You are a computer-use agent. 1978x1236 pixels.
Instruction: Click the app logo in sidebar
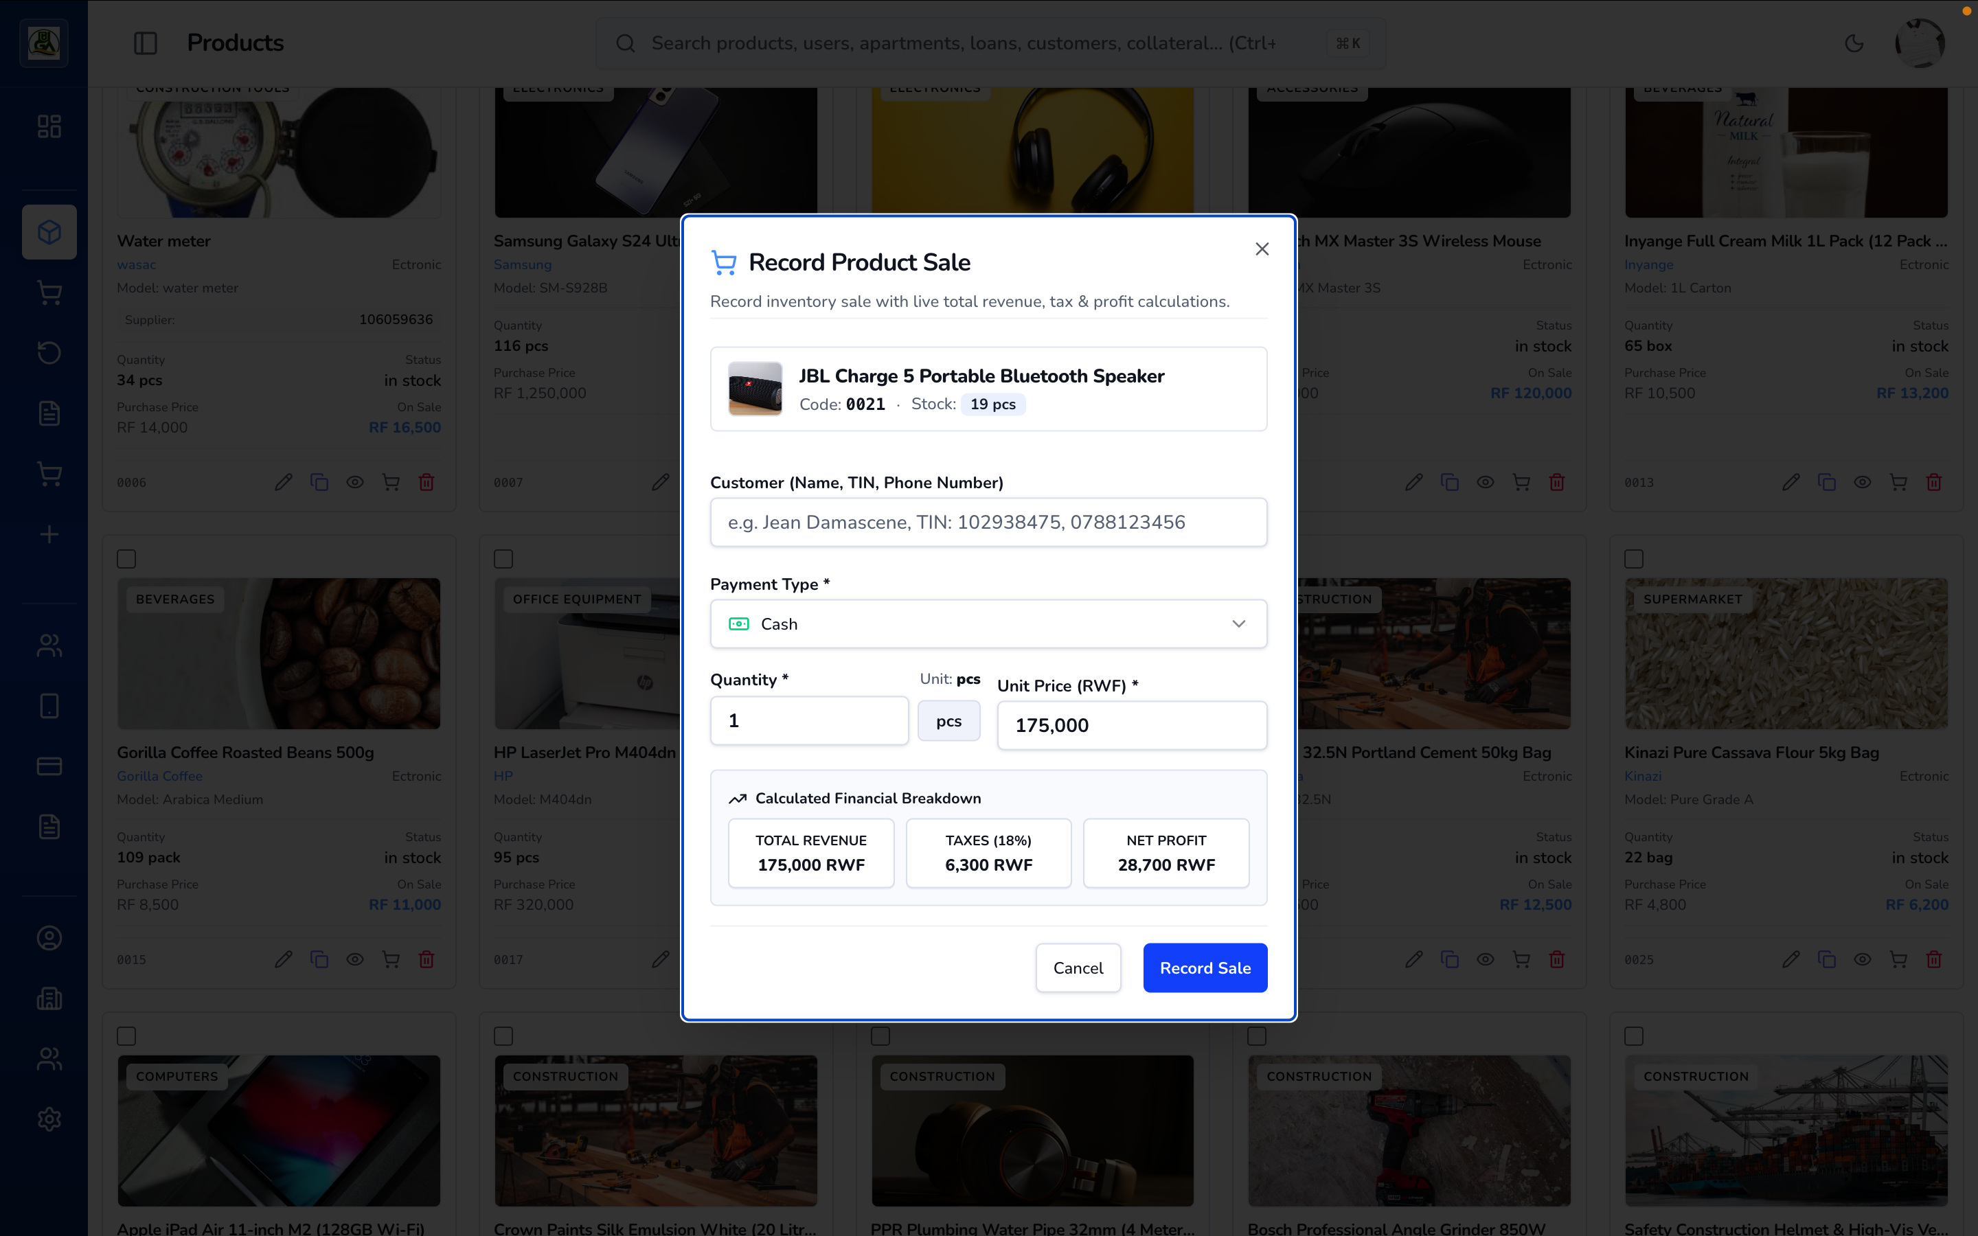(x=43, y=43)
